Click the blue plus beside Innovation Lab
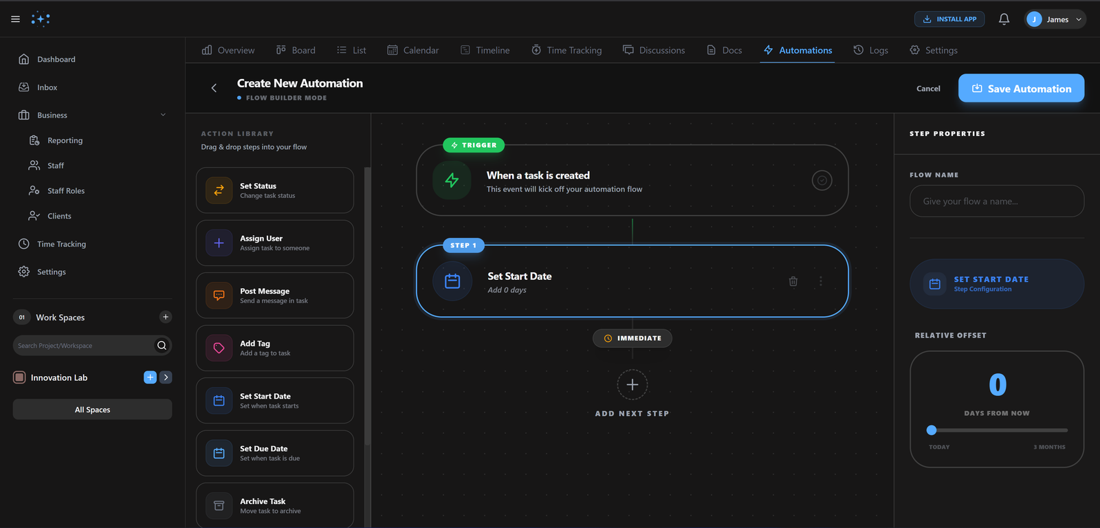Viewport: 1100px width, 528px height. click(x=150, y=377)
